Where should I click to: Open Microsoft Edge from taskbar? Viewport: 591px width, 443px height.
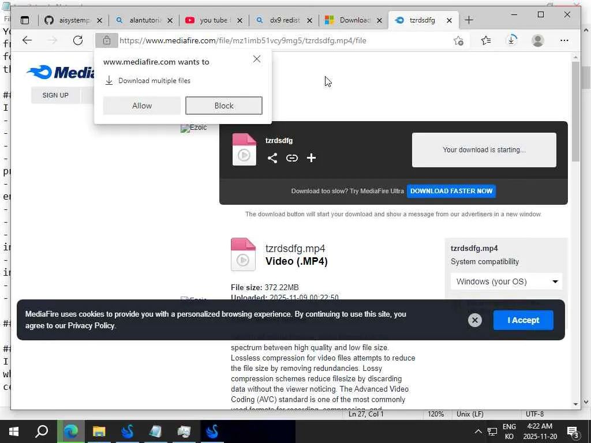pyautogui.click(x=70, y=431)
